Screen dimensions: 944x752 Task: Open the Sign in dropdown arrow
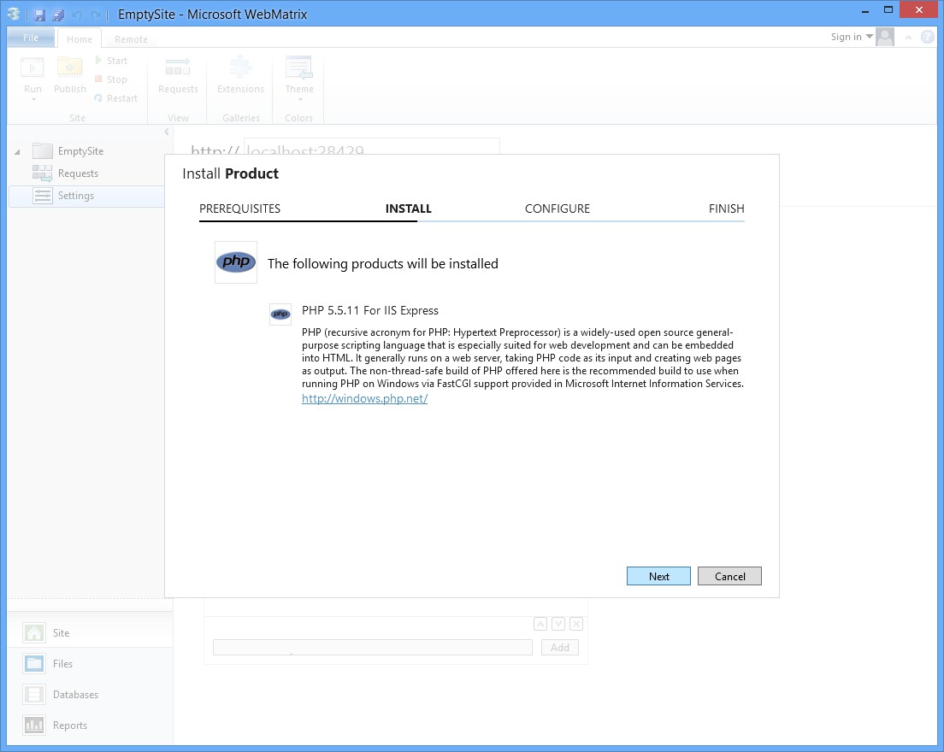pos(870,37)
